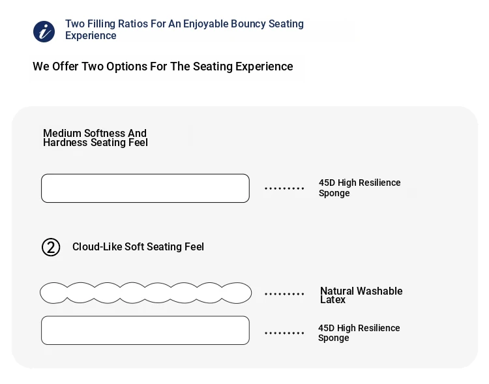The image size is (489, 384).
Task: Click "We Offer Two Options" subheading
Action: tap(163, 66)
